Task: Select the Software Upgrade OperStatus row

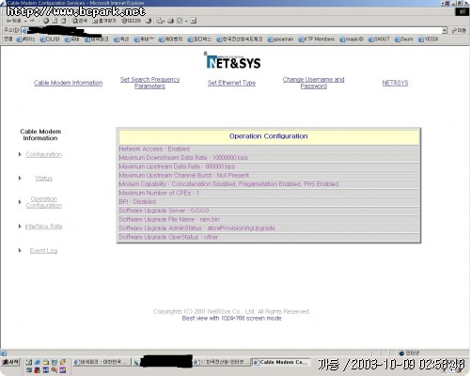Action: [x=269, y=237]
